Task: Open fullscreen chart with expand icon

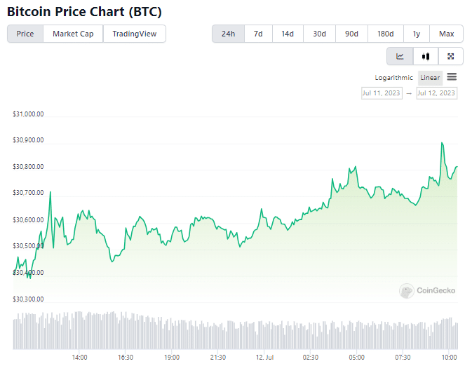Action: (450, 56)
